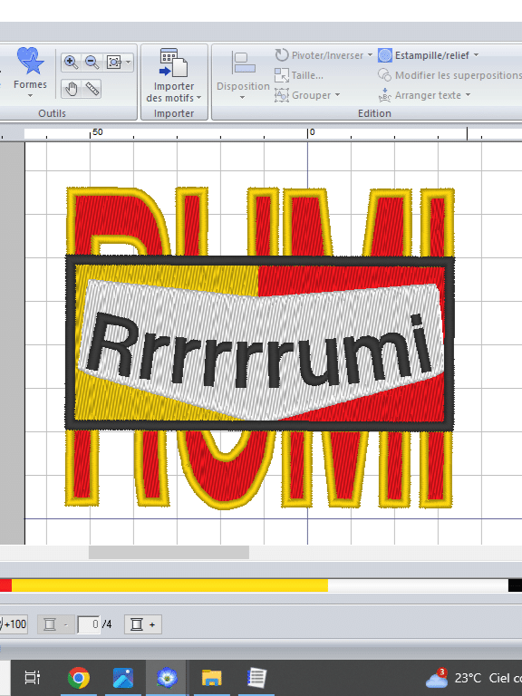Select the Zoom in magnifier tool
The height and width of the screenshot is (696, 522).
(71, 63)
